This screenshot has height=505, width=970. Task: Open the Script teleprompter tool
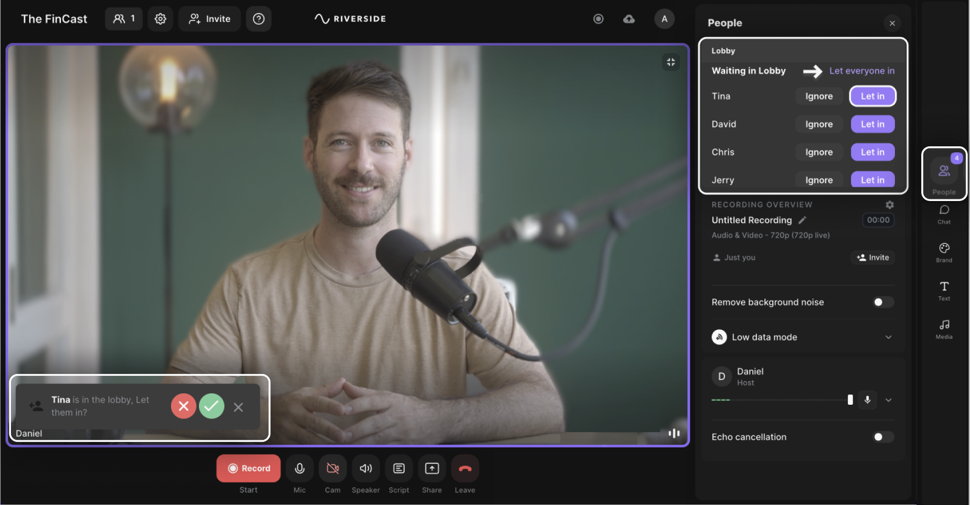point(399,468)
